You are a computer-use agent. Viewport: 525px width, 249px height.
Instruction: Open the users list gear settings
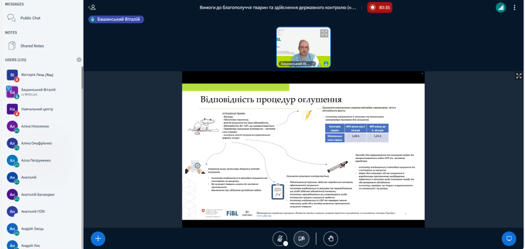click(x=79, y=60)
